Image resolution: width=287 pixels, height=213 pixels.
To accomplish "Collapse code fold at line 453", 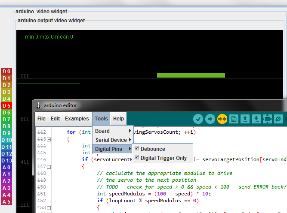I will 49,208.
